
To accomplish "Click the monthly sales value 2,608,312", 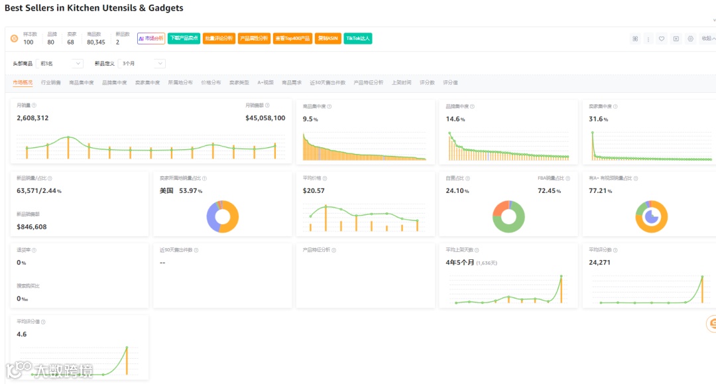I will [x=32, y=118].
